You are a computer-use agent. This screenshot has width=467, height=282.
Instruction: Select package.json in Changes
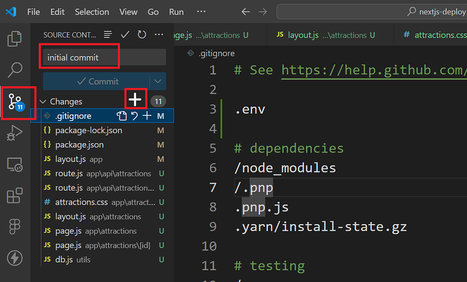(102, 145)
